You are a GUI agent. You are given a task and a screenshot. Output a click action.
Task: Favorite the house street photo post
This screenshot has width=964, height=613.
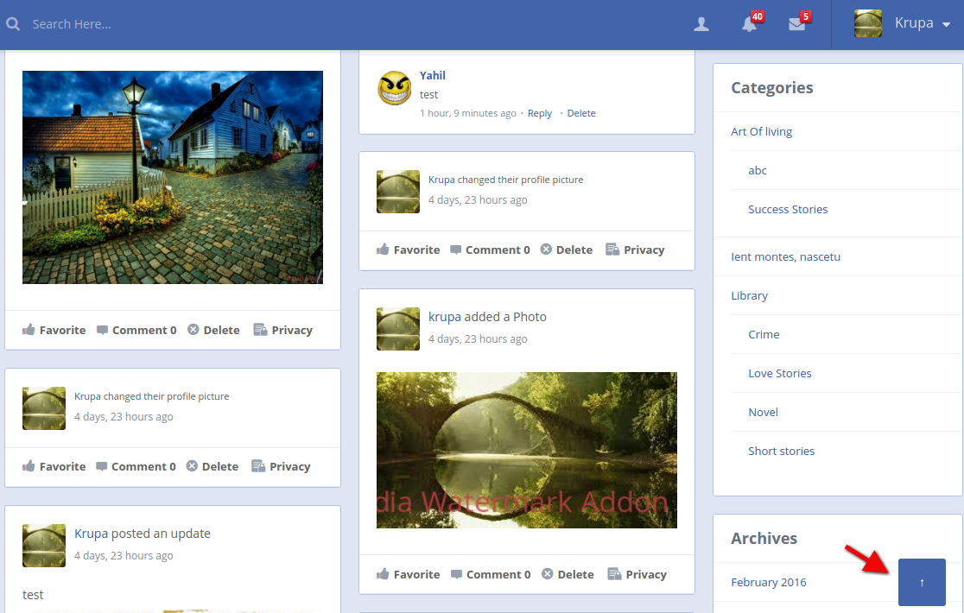tap(54, 330)
